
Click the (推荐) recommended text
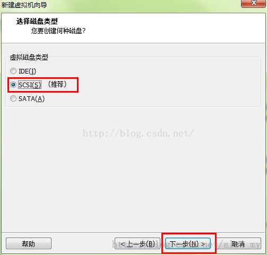pos(57,84)
